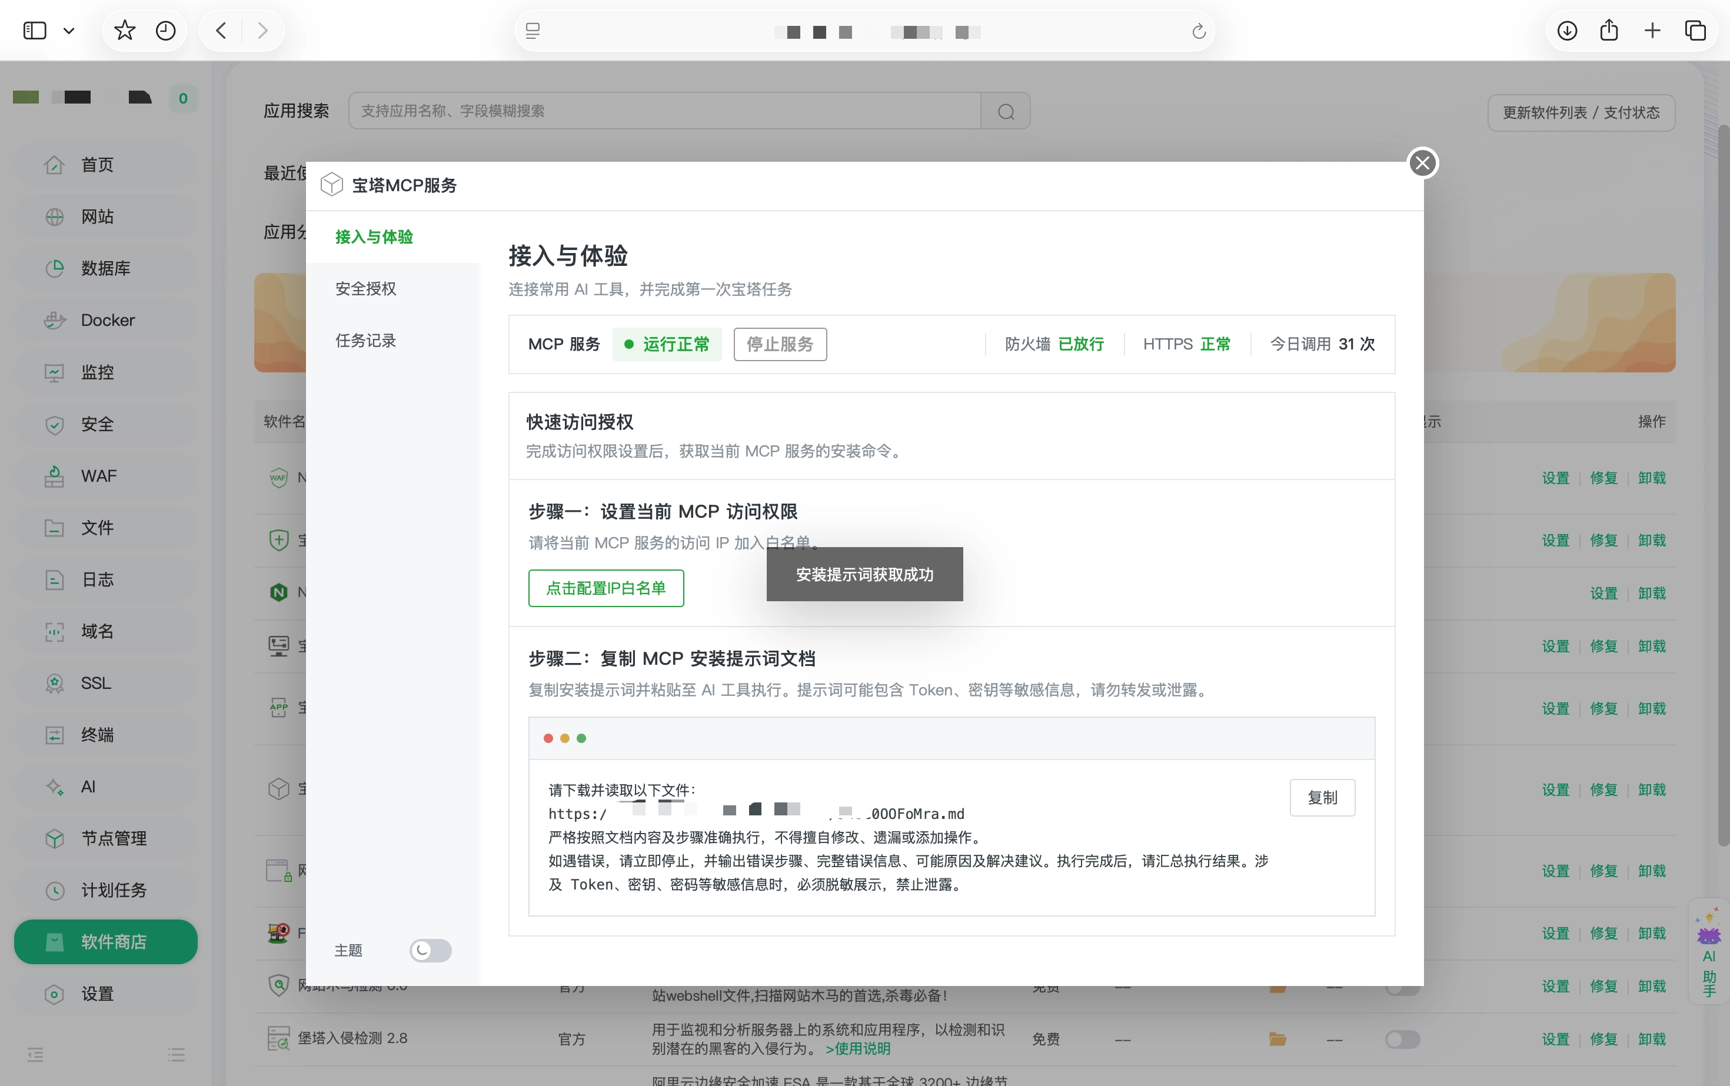Open 计划任务 in the left sidebar
Viewport: 1730px width, 1086px height.
click(x=105, y=891)
